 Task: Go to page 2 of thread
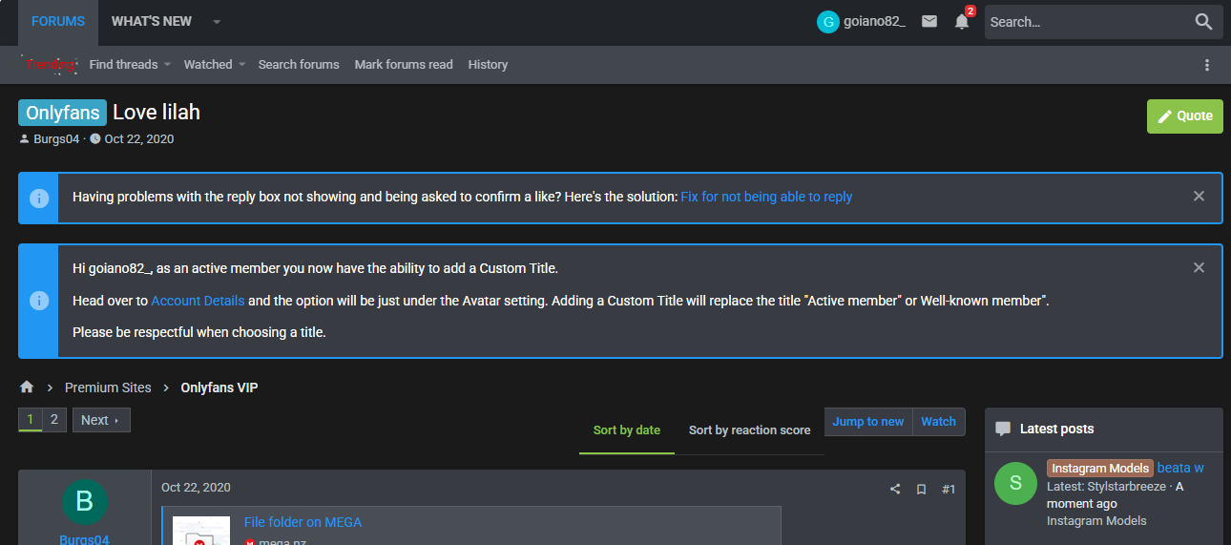(x=54, y=420)
